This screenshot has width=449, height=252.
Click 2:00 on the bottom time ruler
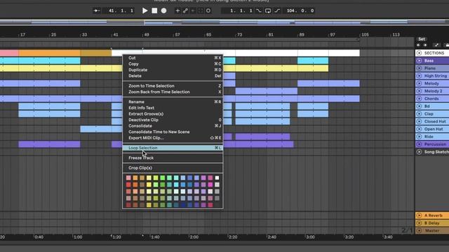[194, 237]
